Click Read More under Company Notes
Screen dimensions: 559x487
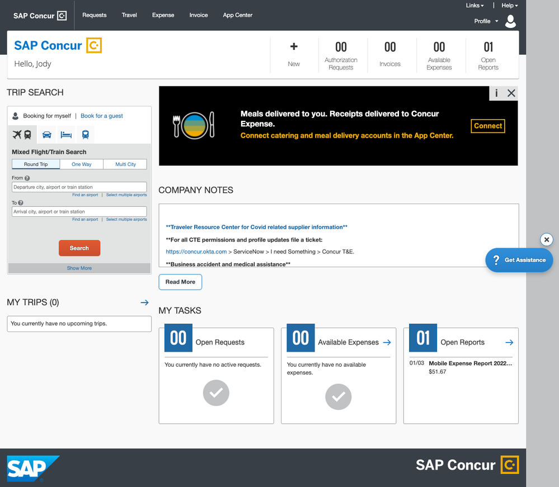coord(180,282)
